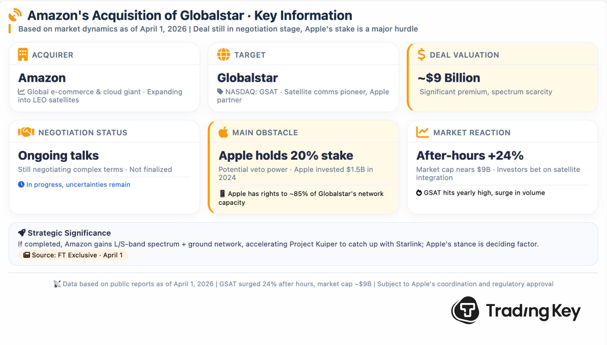Click the small chart icon under Amazon
Image resolution: width=607 pixels, height=345 pixels.
click(x=22, y=92)
